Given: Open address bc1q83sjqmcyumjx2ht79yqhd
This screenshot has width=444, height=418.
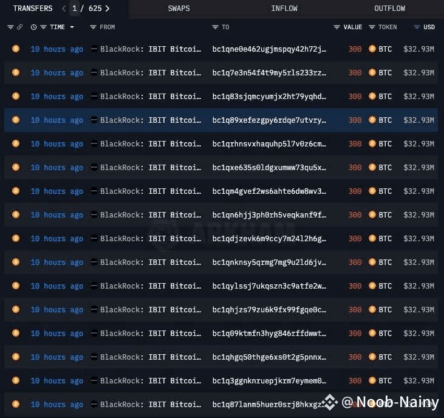Looking at the screenshot, I should click(x=269, y=97).
